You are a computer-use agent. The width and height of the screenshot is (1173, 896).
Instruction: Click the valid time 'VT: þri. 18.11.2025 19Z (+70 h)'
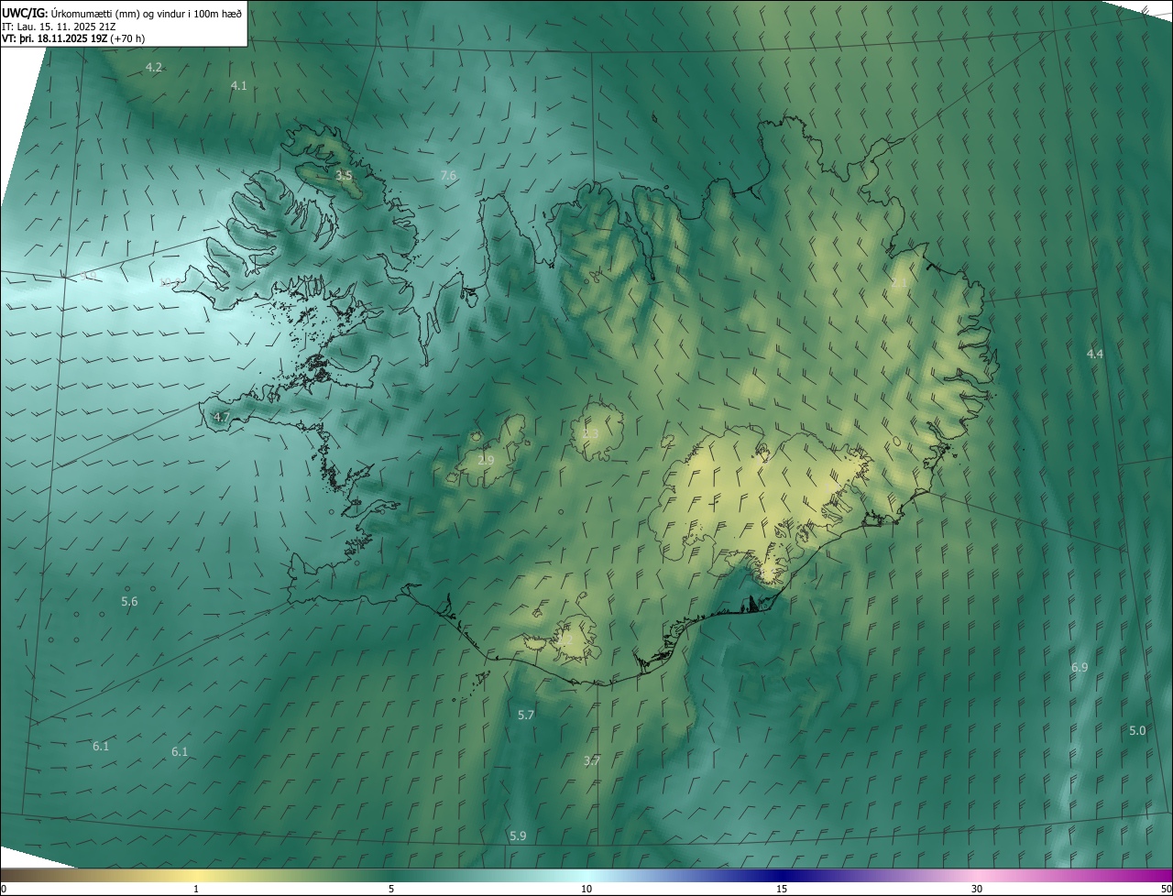click(73, 38)
